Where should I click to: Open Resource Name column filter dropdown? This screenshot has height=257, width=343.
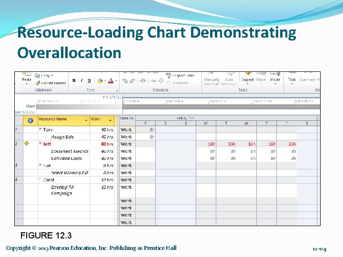[x=86, y=120]
